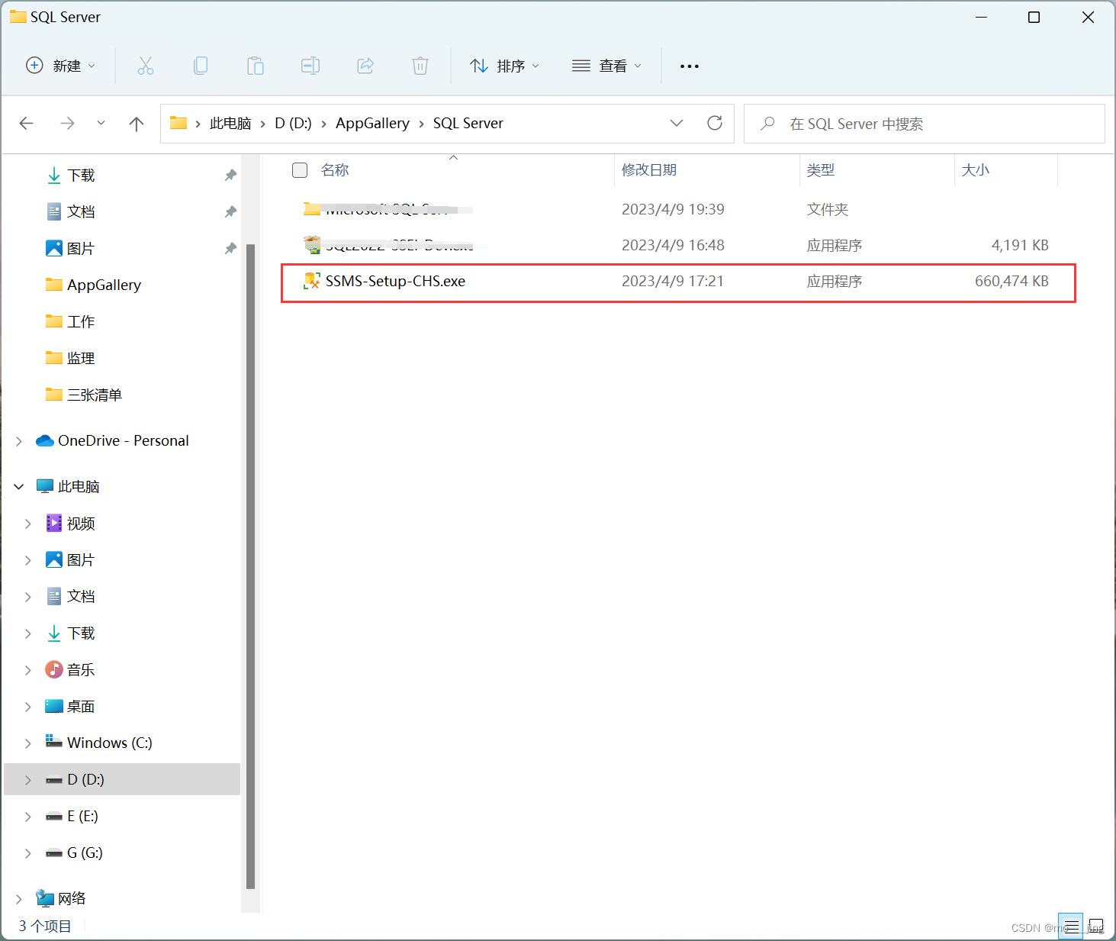Image resolution: width=1116 pixels, height=941 pixels.
Task: Refresh the current folder view
Action: [715, 123]
